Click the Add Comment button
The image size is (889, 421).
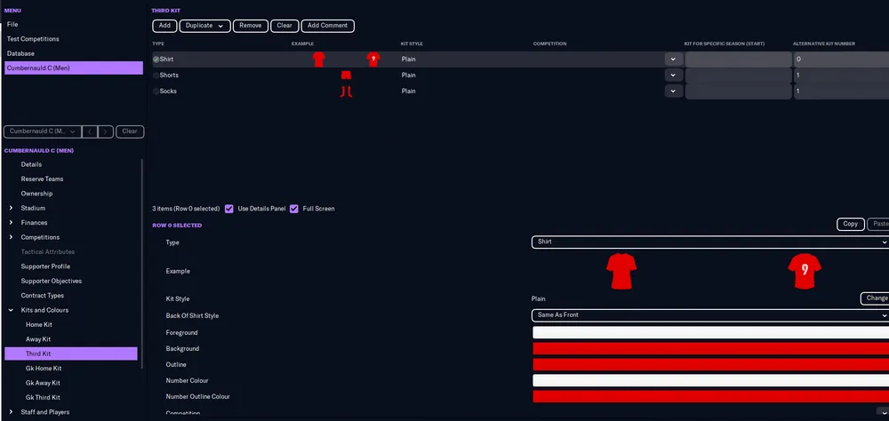point(327,26)
